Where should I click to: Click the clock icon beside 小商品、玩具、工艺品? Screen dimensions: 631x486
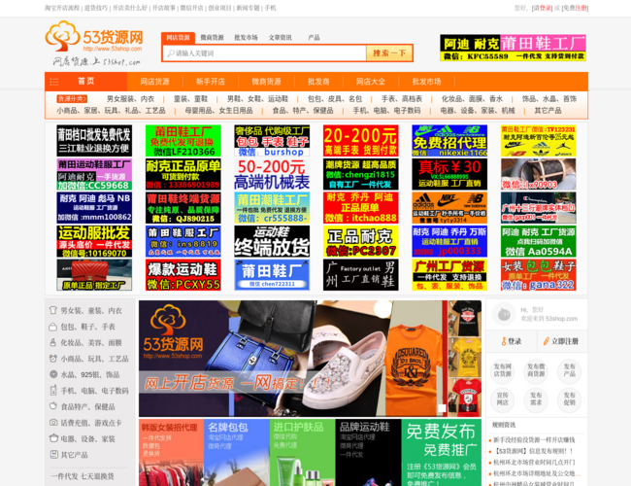[52, 359]
